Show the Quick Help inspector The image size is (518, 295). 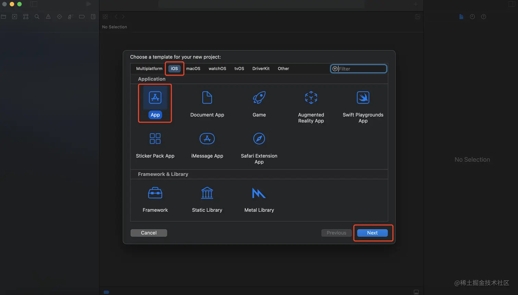[484, 16]
